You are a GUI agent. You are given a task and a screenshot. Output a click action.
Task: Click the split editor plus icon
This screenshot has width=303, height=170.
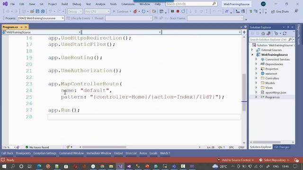244,32
